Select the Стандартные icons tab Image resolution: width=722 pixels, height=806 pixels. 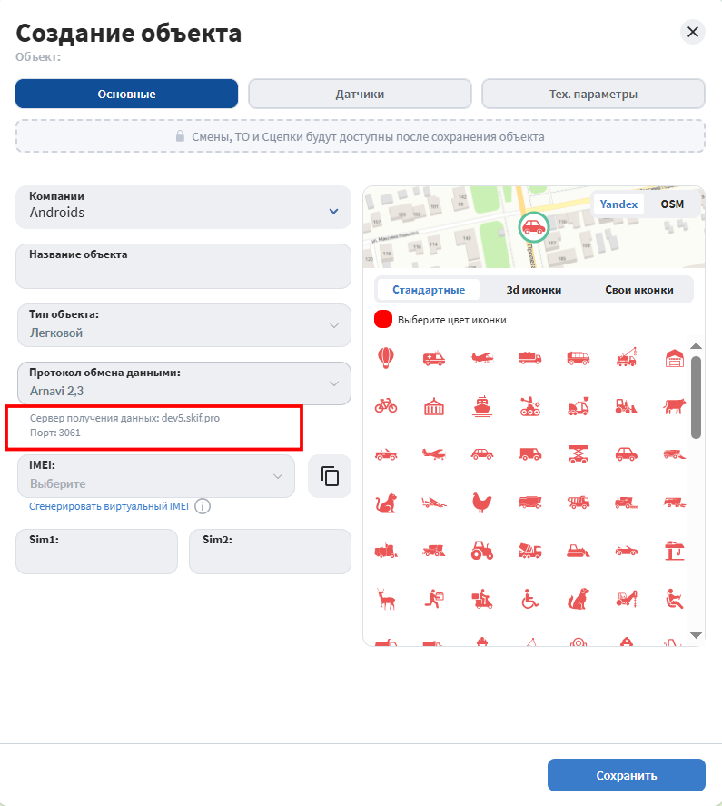[429, 290]
